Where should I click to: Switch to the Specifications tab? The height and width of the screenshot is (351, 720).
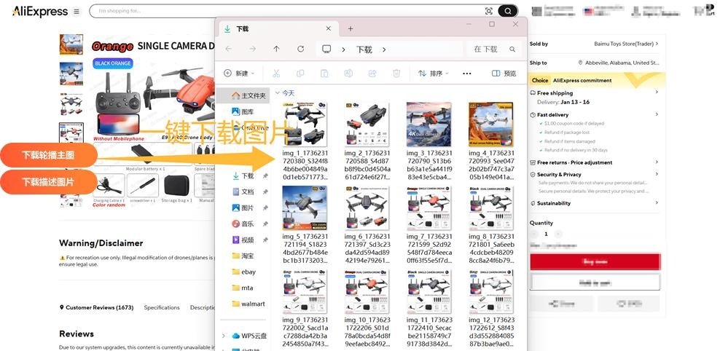tap(162, 307)
